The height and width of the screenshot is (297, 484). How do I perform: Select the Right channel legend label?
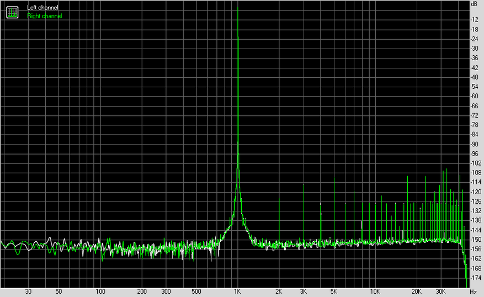pyautogui.click(x=45, y=16)
